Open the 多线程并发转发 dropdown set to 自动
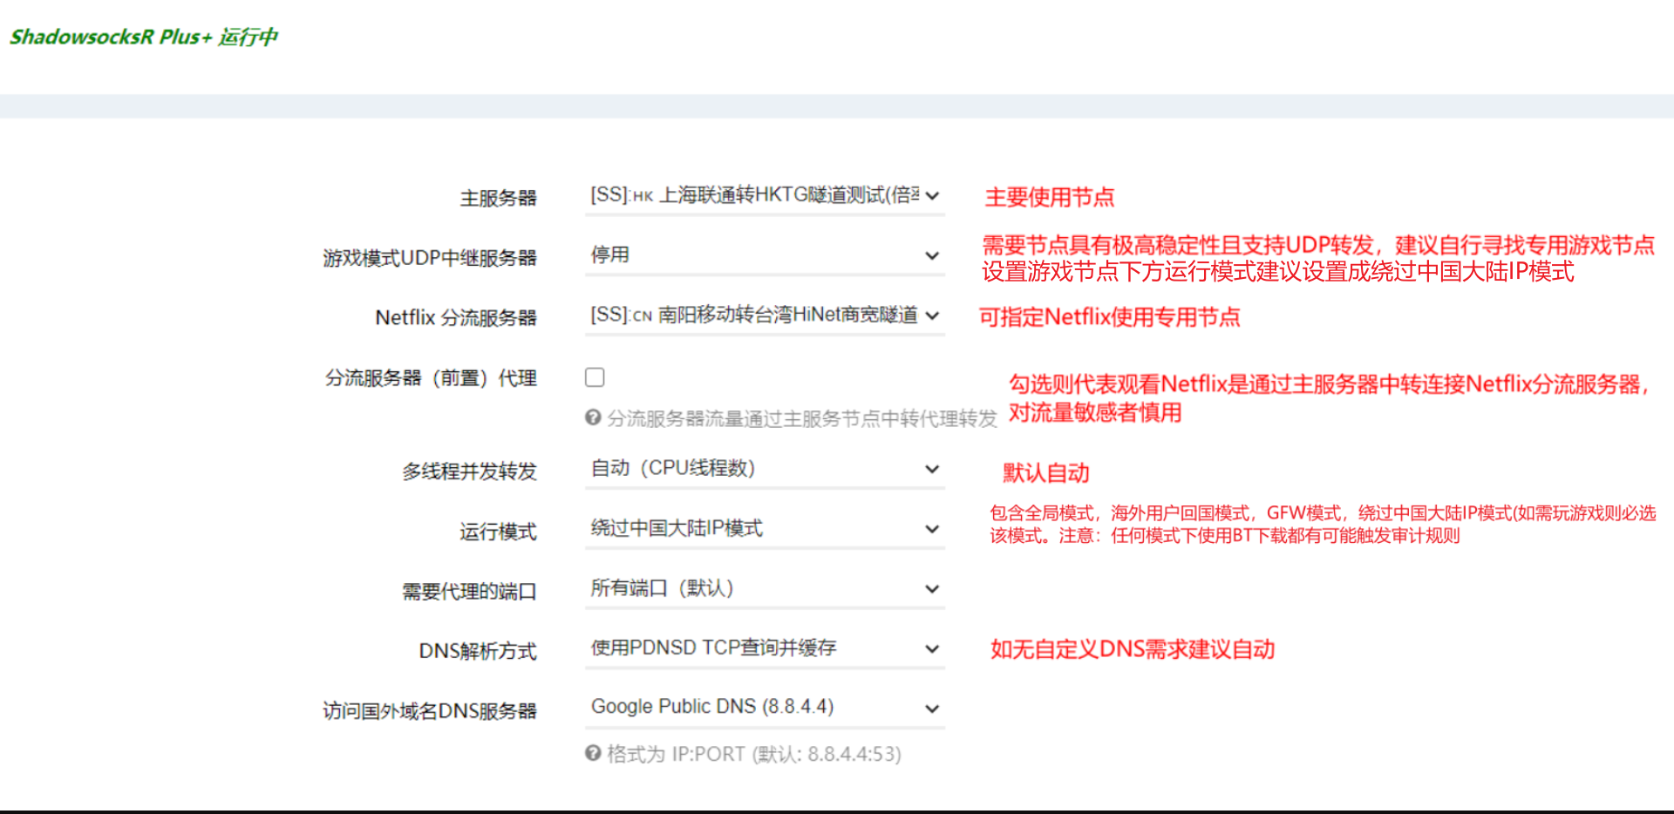This screenshot has width=1674, height=814. coord(764,469)
